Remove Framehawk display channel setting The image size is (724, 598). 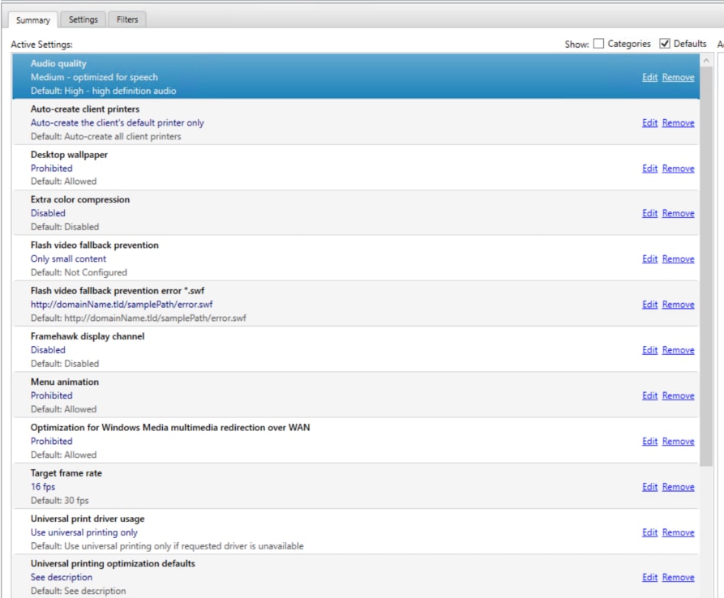point(679,350)
